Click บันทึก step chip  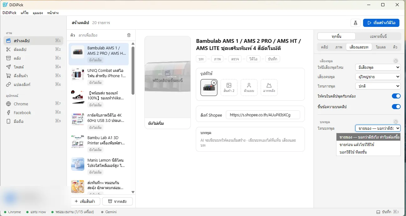(273, 59)
